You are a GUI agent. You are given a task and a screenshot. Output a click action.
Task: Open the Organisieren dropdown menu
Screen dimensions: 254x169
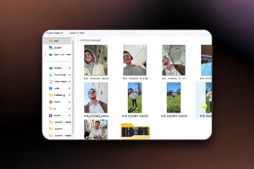pyautogui.click(x=54, y=33)
